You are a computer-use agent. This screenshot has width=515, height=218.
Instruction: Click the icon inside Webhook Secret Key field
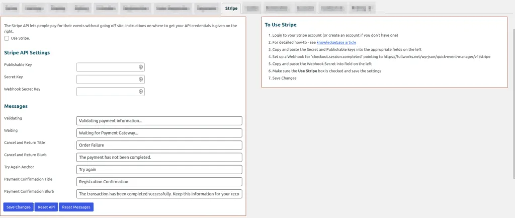[141, 92]
